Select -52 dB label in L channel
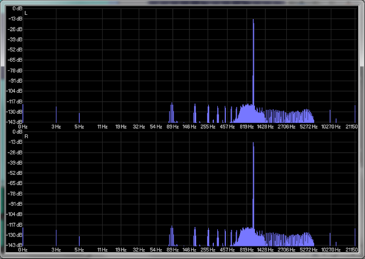365x259 pixels. (x=15, y=50)
